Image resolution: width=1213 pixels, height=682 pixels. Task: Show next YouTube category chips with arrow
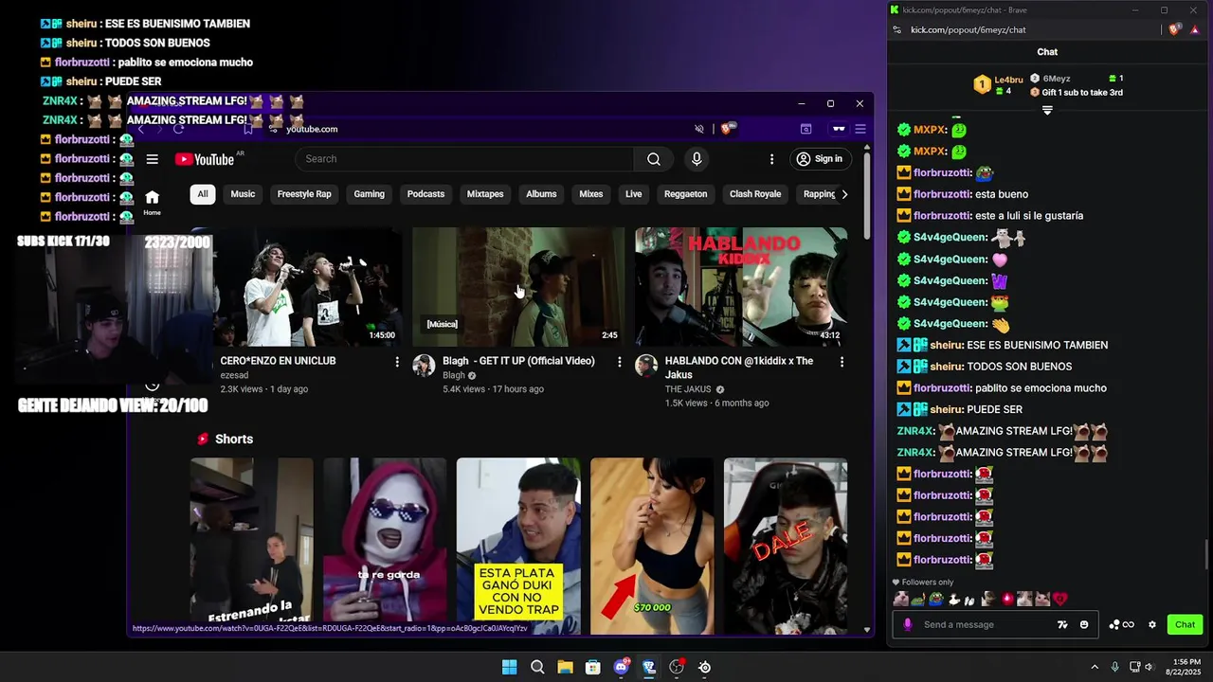[844, 194]
